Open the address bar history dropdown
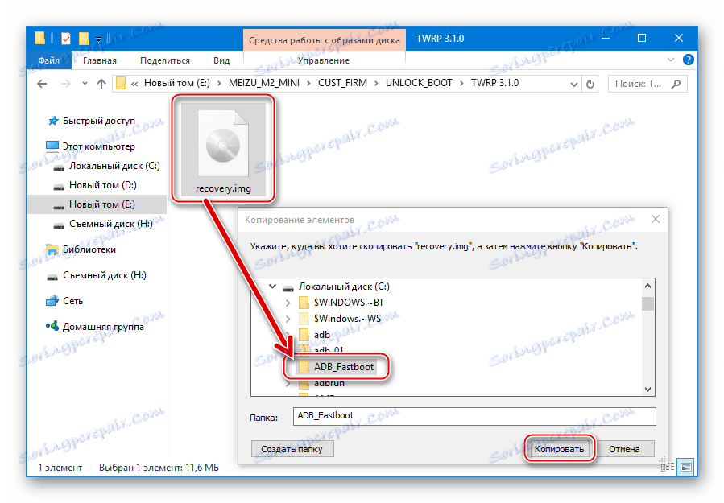 573,84
